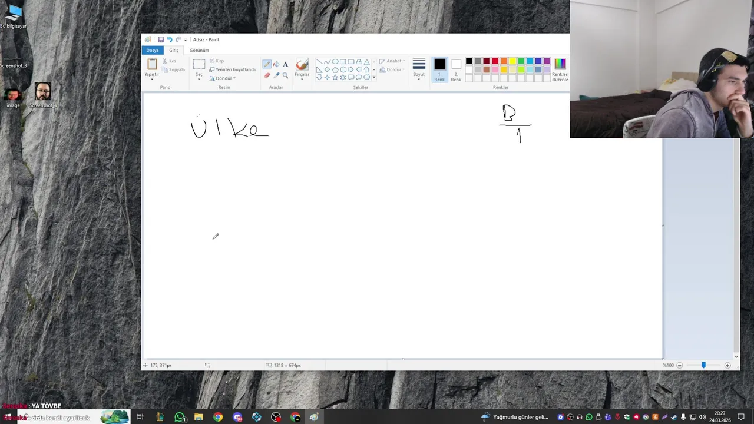Select the Color picker eyedropper tool
This screenshot has width=754, height=424.
pos(276,75)
